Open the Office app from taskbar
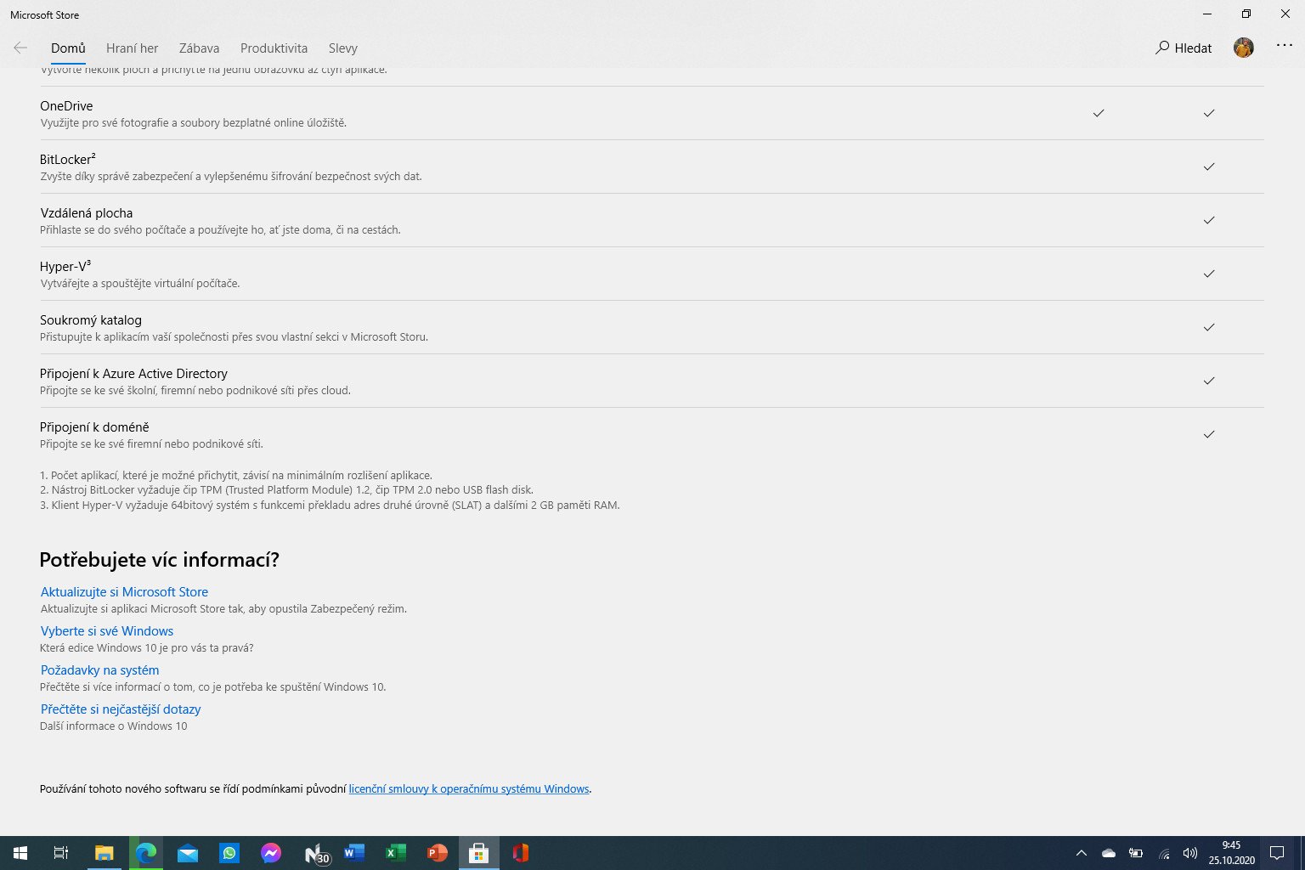The image size is (1305, 870). click(x=521, y=853)
